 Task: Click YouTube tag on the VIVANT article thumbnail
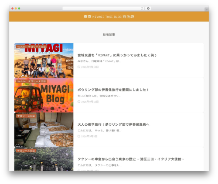21,47
